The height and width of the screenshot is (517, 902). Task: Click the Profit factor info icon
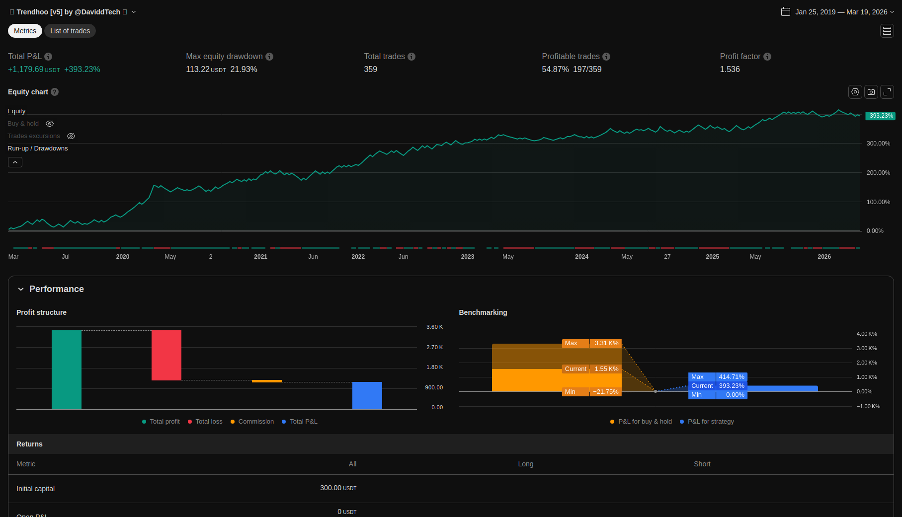click(x=767, y=57)
